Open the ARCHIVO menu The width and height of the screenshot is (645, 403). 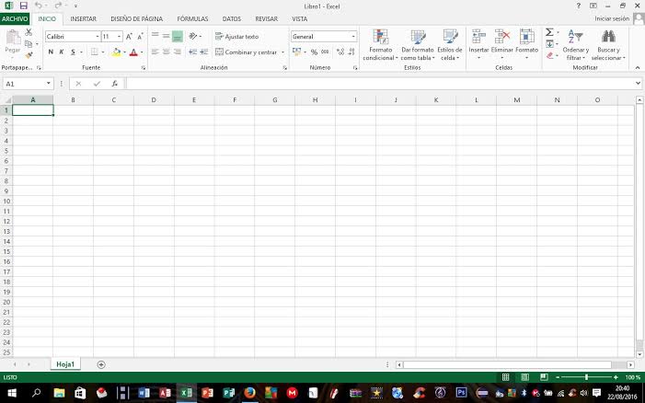pyautogui.click(x=16, y=18)
